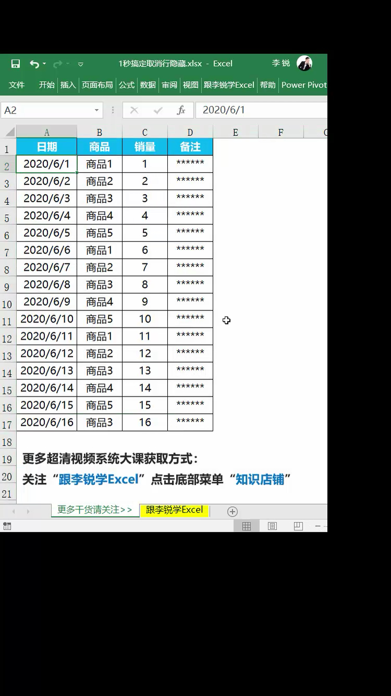Switch to Page Layout view icon
This screenshot has width=391, height=696.
(x=272, y=526)
